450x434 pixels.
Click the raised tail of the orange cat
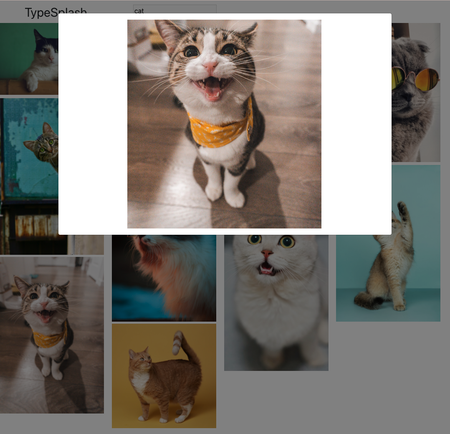(x=184, y=345)
